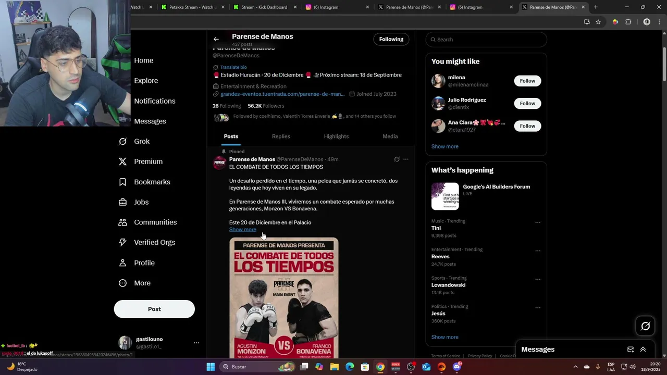Show hidden system tray icons
This screenshot has width=667, height=375.
pos(575,367)
